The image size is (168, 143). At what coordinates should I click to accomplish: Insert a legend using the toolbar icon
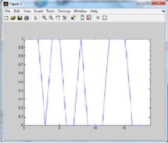click(89, 18)
